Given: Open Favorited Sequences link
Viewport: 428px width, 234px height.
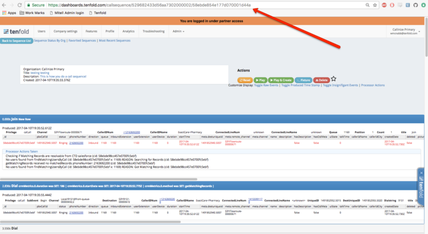Looking at the screenshot, I should click(x=82, y=41).
